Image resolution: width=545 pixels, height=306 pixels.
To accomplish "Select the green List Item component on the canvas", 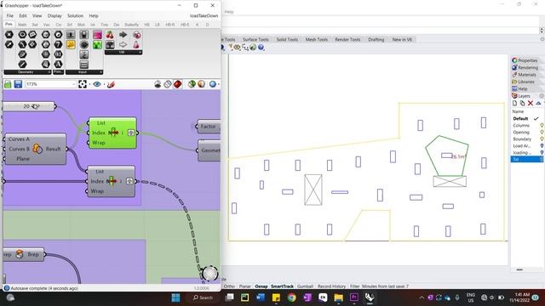I will (112, 133).
